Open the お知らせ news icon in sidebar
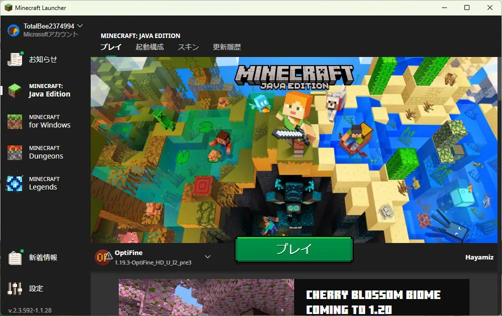502x316 pixels. tap(15, 59)
